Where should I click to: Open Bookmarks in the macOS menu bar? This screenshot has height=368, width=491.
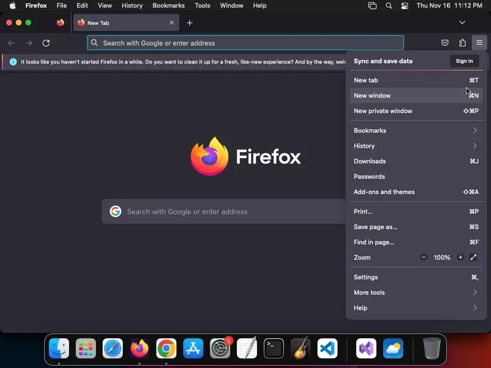(x=168, y=5)
